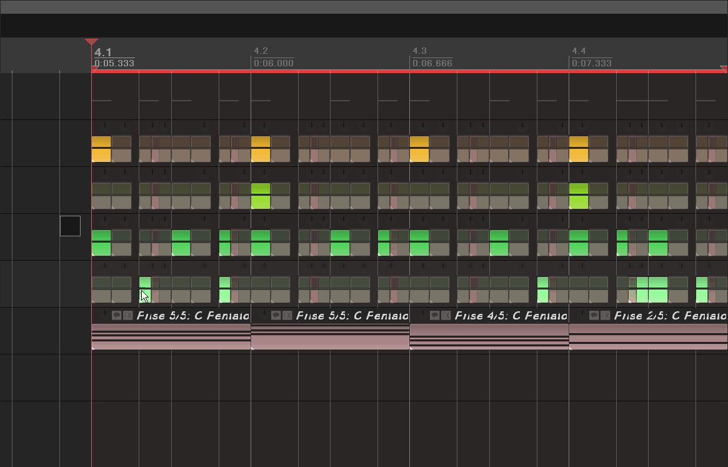Click the 4.2 beat marker in ruler
Image resolution: width=728 pixels, height=467 pixels.
tap(261, 51)
